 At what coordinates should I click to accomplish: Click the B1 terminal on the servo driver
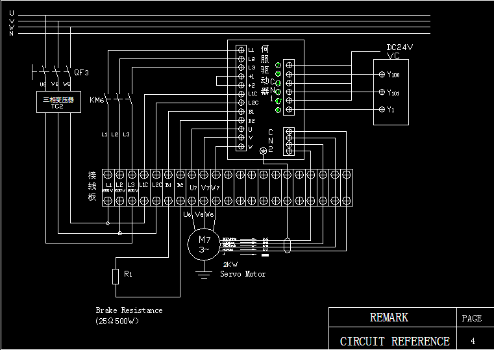click(241, 112)
